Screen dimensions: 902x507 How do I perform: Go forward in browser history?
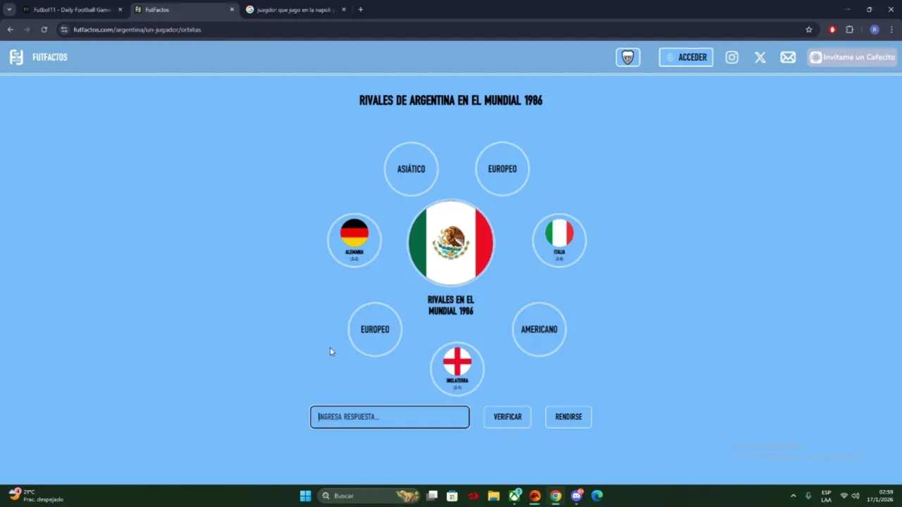point(27,30)
